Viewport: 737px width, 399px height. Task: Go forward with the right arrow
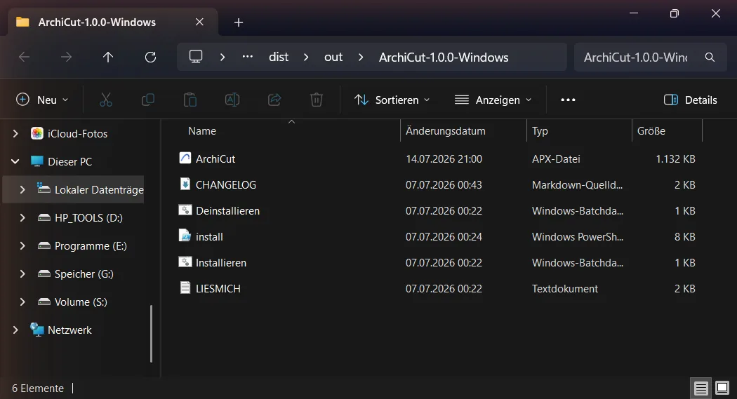66,58
